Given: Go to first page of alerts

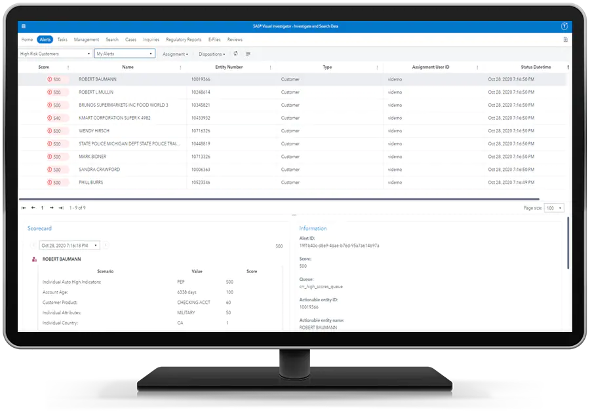Looking at the screenshot, I should tap(24, 208).
